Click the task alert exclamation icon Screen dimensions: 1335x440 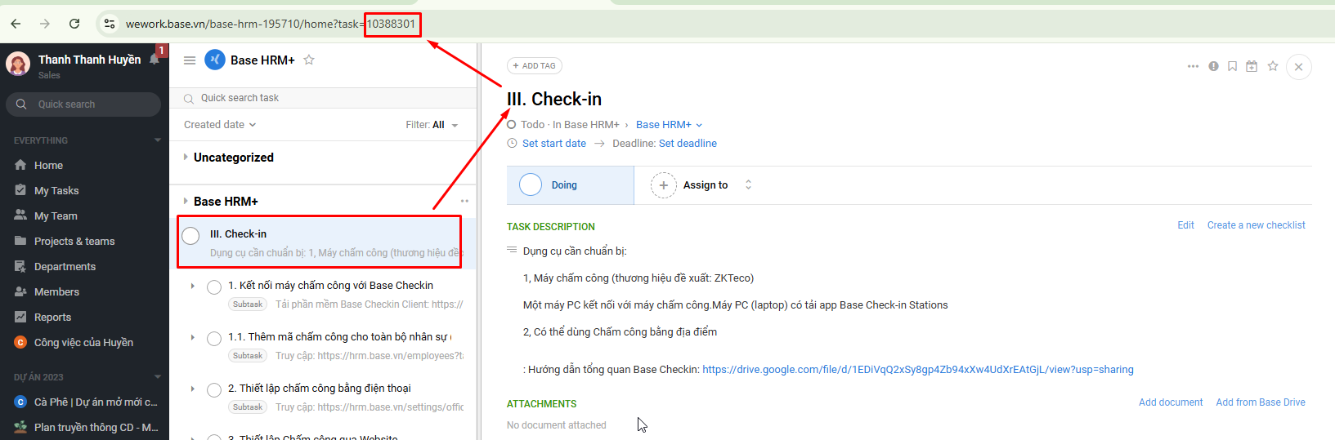pos(1213,66)
